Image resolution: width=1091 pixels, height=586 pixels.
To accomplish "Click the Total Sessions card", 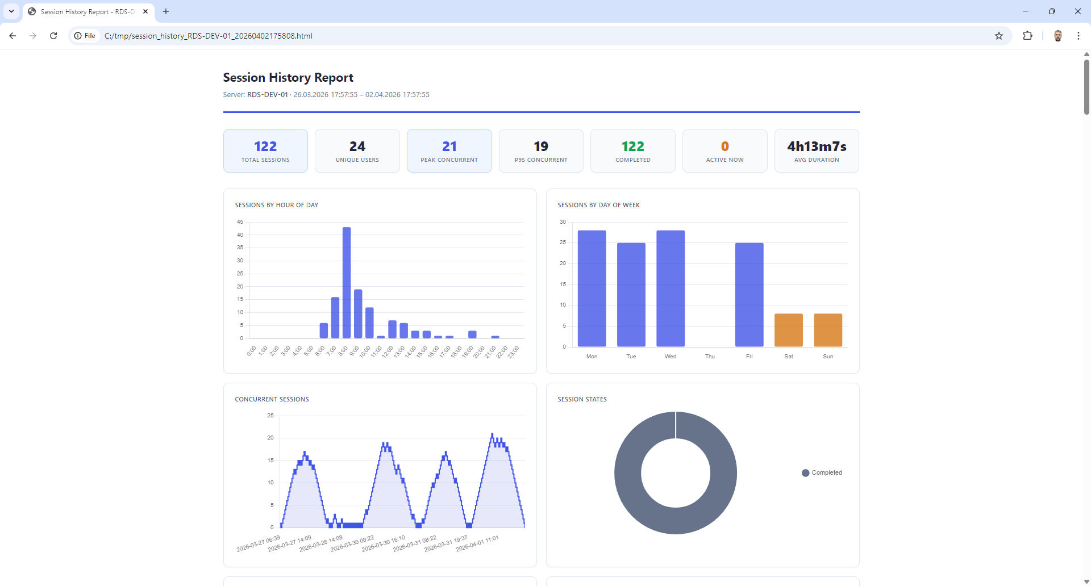I will pyautogui.click(x=265, y=151).
